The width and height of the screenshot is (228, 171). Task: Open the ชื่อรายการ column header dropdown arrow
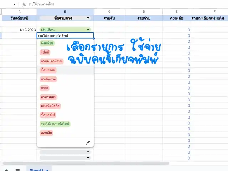(x=88, y=18)
